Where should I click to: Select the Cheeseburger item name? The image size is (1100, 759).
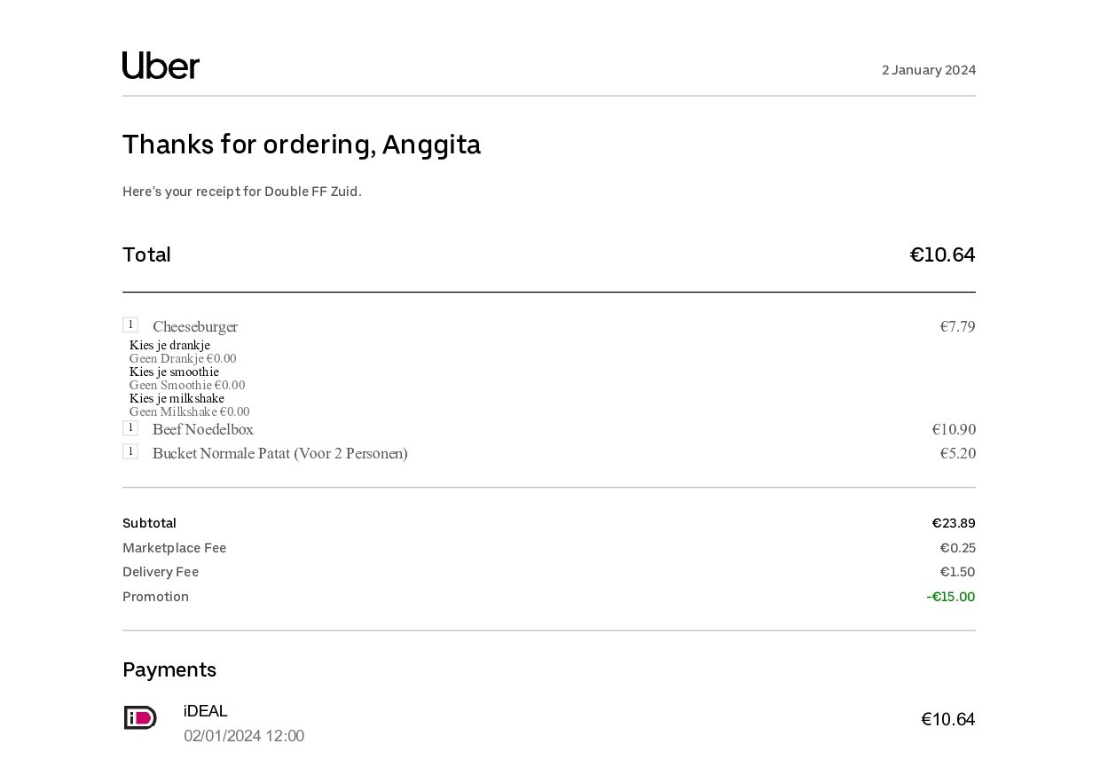pos(195,327)
